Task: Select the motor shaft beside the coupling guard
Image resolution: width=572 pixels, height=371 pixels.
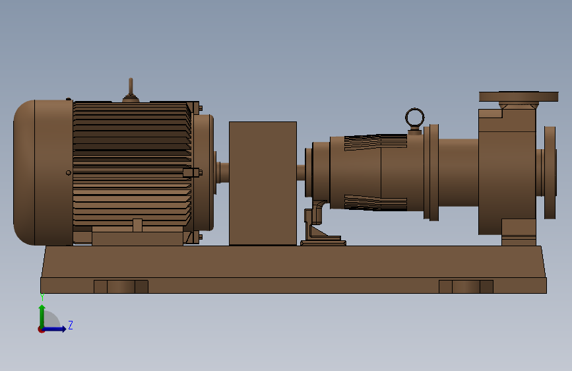Action: (x=223, y=172)
